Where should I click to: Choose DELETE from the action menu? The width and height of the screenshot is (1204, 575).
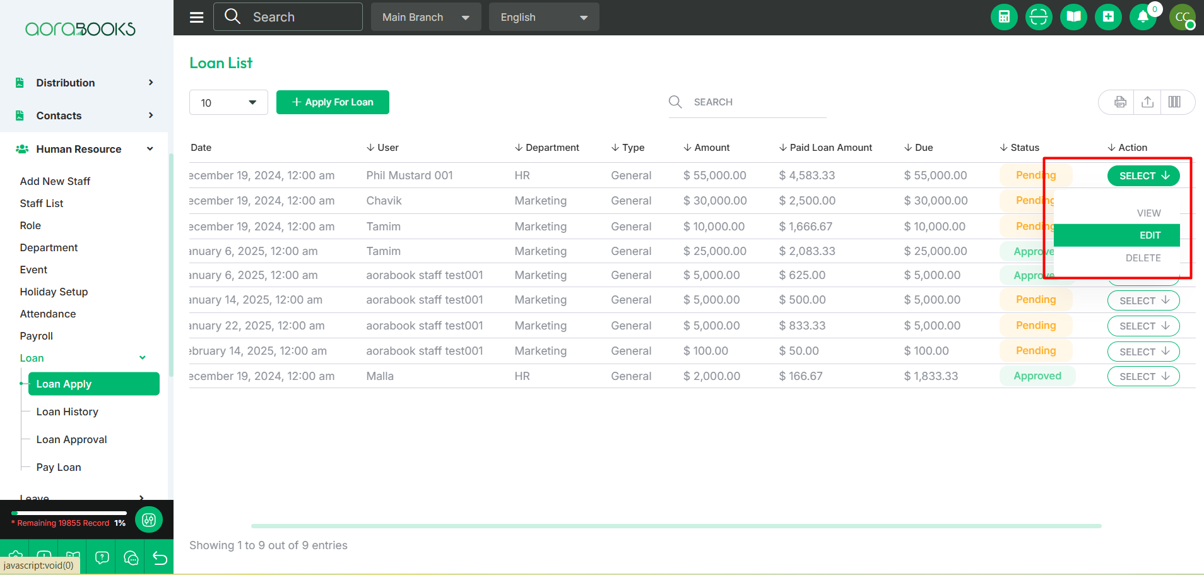pos(1117,258)
